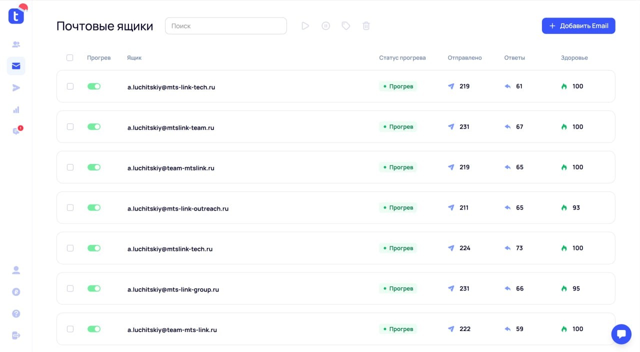Open the bar chart analytics sidebar icon
640x352 pixels.
pos(16,109)
